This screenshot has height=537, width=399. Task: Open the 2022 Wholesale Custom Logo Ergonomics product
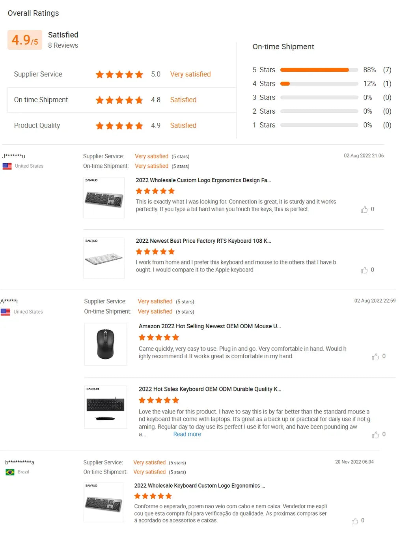203,180
